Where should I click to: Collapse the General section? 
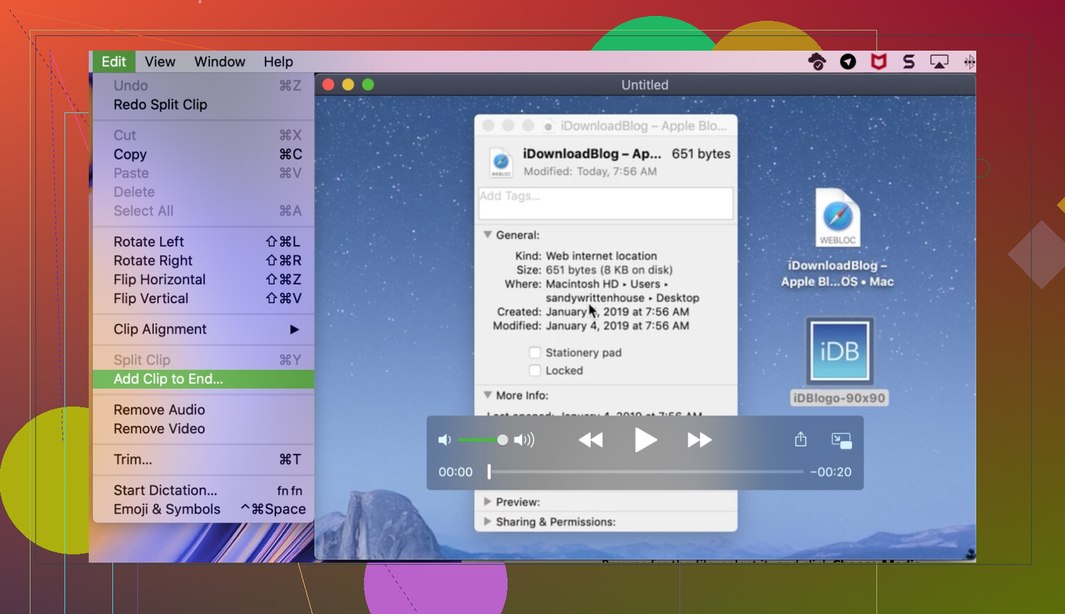tap(487, 235)
